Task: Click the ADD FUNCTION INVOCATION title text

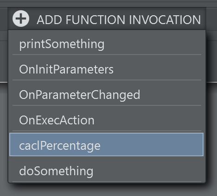Action: (x=119, y=20)
